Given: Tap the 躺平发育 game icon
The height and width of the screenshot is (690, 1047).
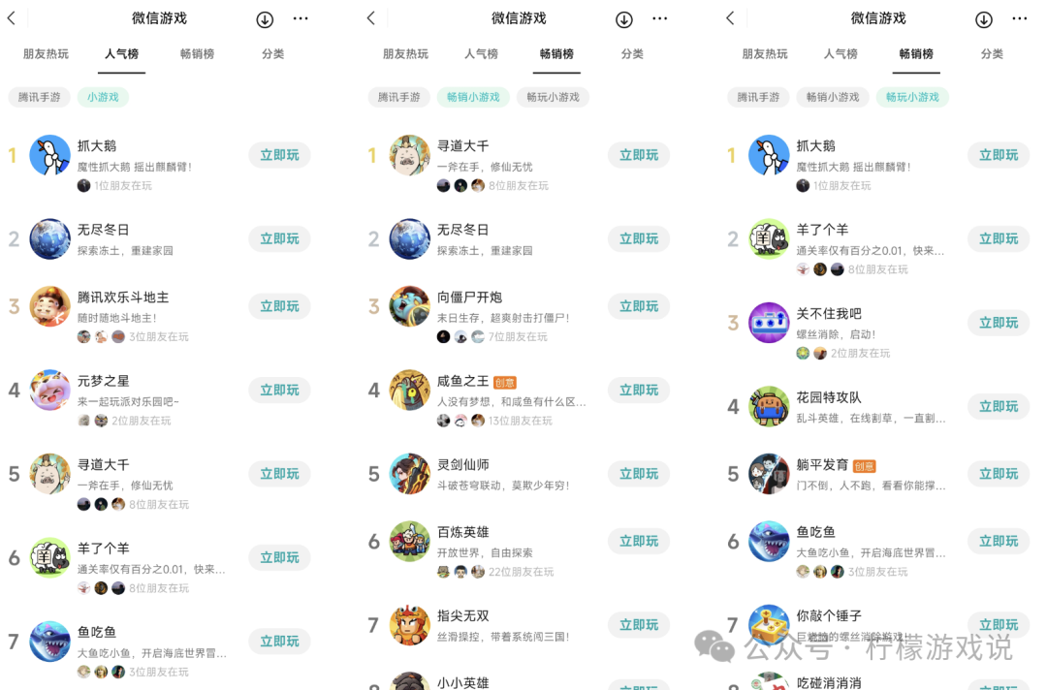Looking at the screenshot, I should coord(769,474).
